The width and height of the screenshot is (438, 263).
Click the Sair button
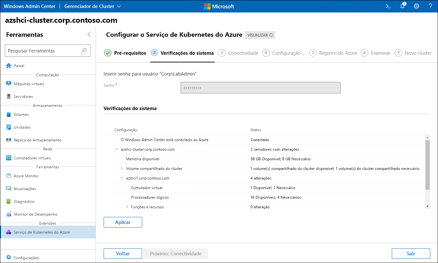(x=411, y=253)
